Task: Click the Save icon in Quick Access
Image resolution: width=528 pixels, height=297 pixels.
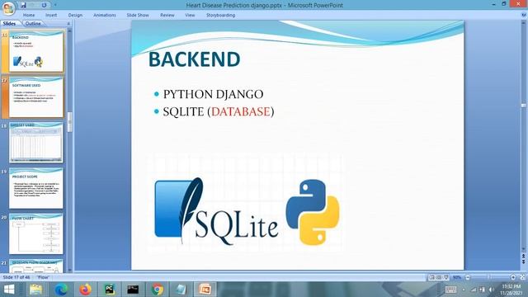Action: point(23,5)
